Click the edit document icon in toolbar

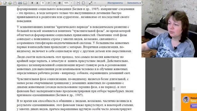(x=5, y=3)
